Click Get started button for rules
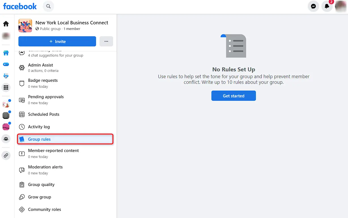 (x=234, y=96)
